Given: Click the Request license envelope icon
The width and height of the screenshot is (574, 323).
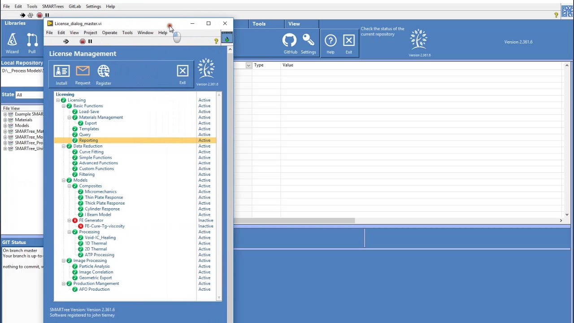Looking at the screenshot, I should tap(83, 71).
